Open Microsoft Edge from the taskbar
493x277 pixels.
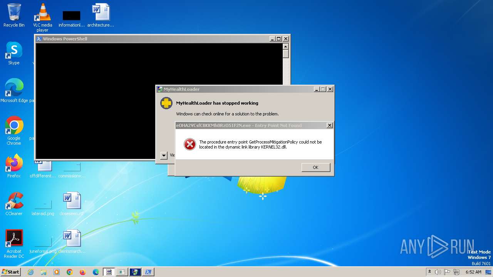click(x=96, y=272)
